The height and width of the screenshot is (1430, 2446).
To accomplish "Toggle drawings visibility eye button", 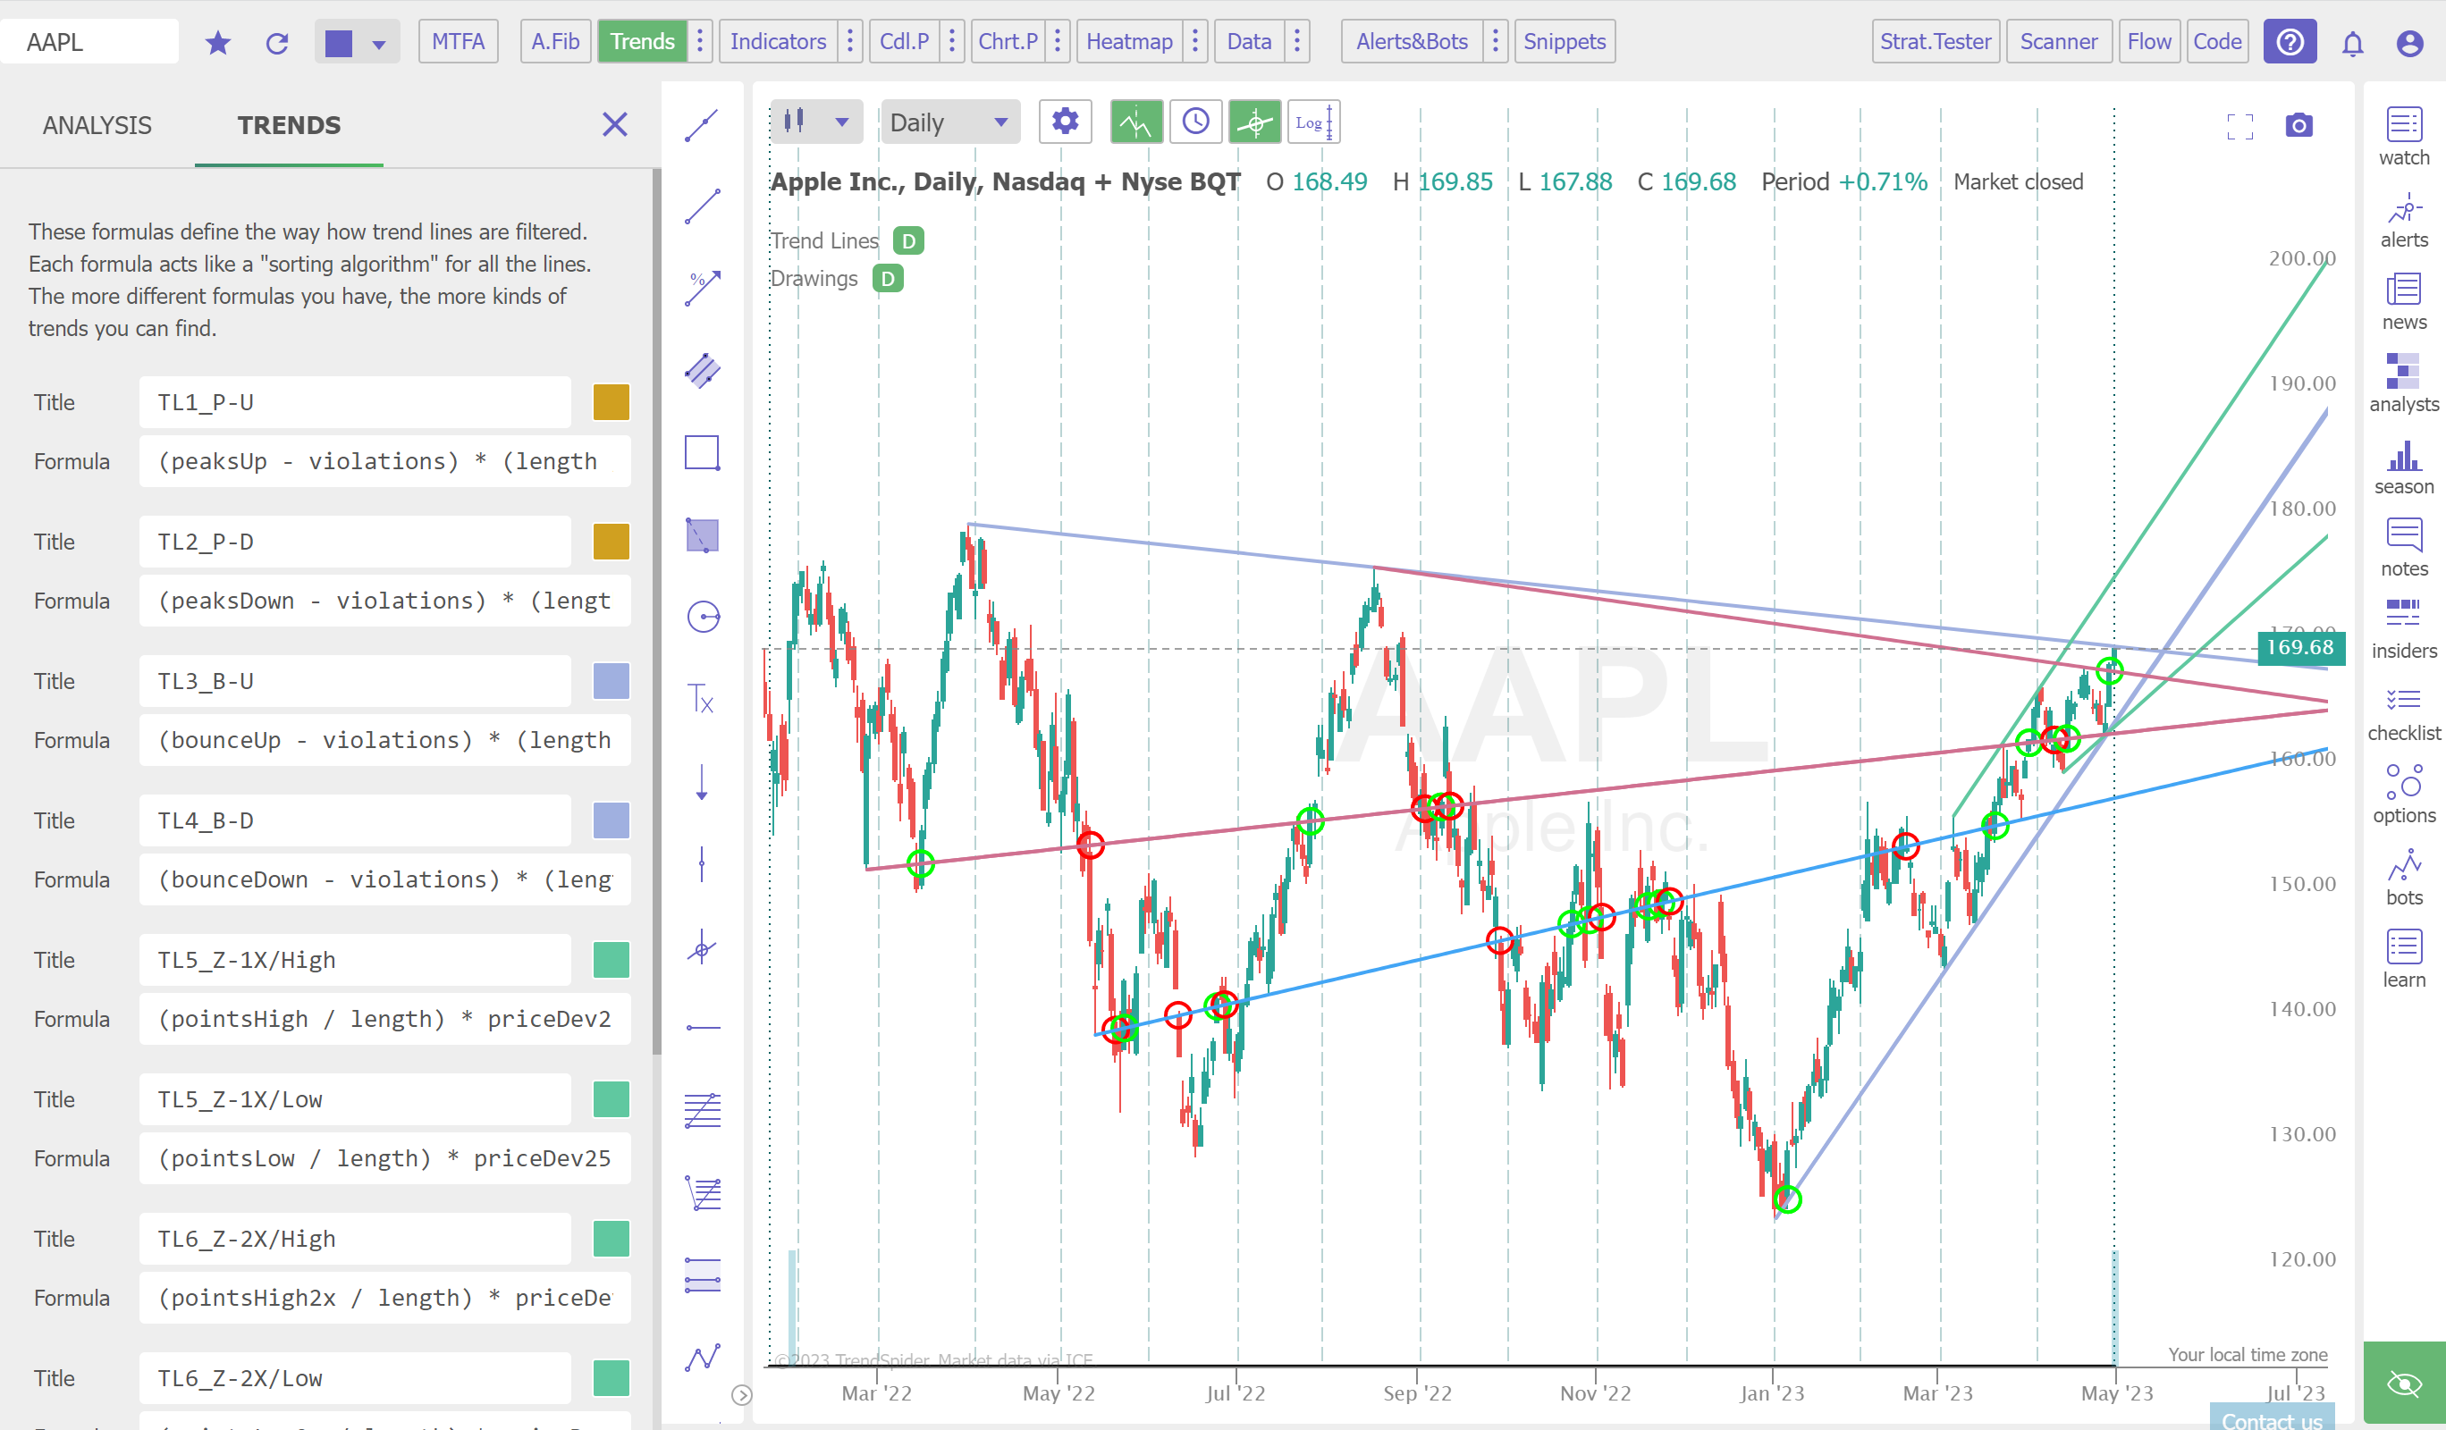I will [2403, 1384].
